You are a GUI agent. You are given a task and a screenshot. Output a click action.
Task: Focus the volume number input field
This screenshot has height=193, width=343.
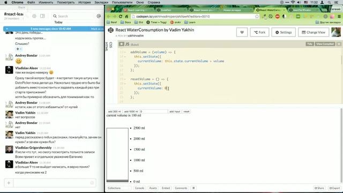pyautogui.click(x=154, y=112)
